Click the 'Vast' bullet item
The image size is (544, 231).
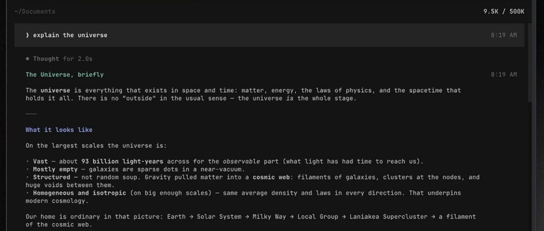coord(224,161)
